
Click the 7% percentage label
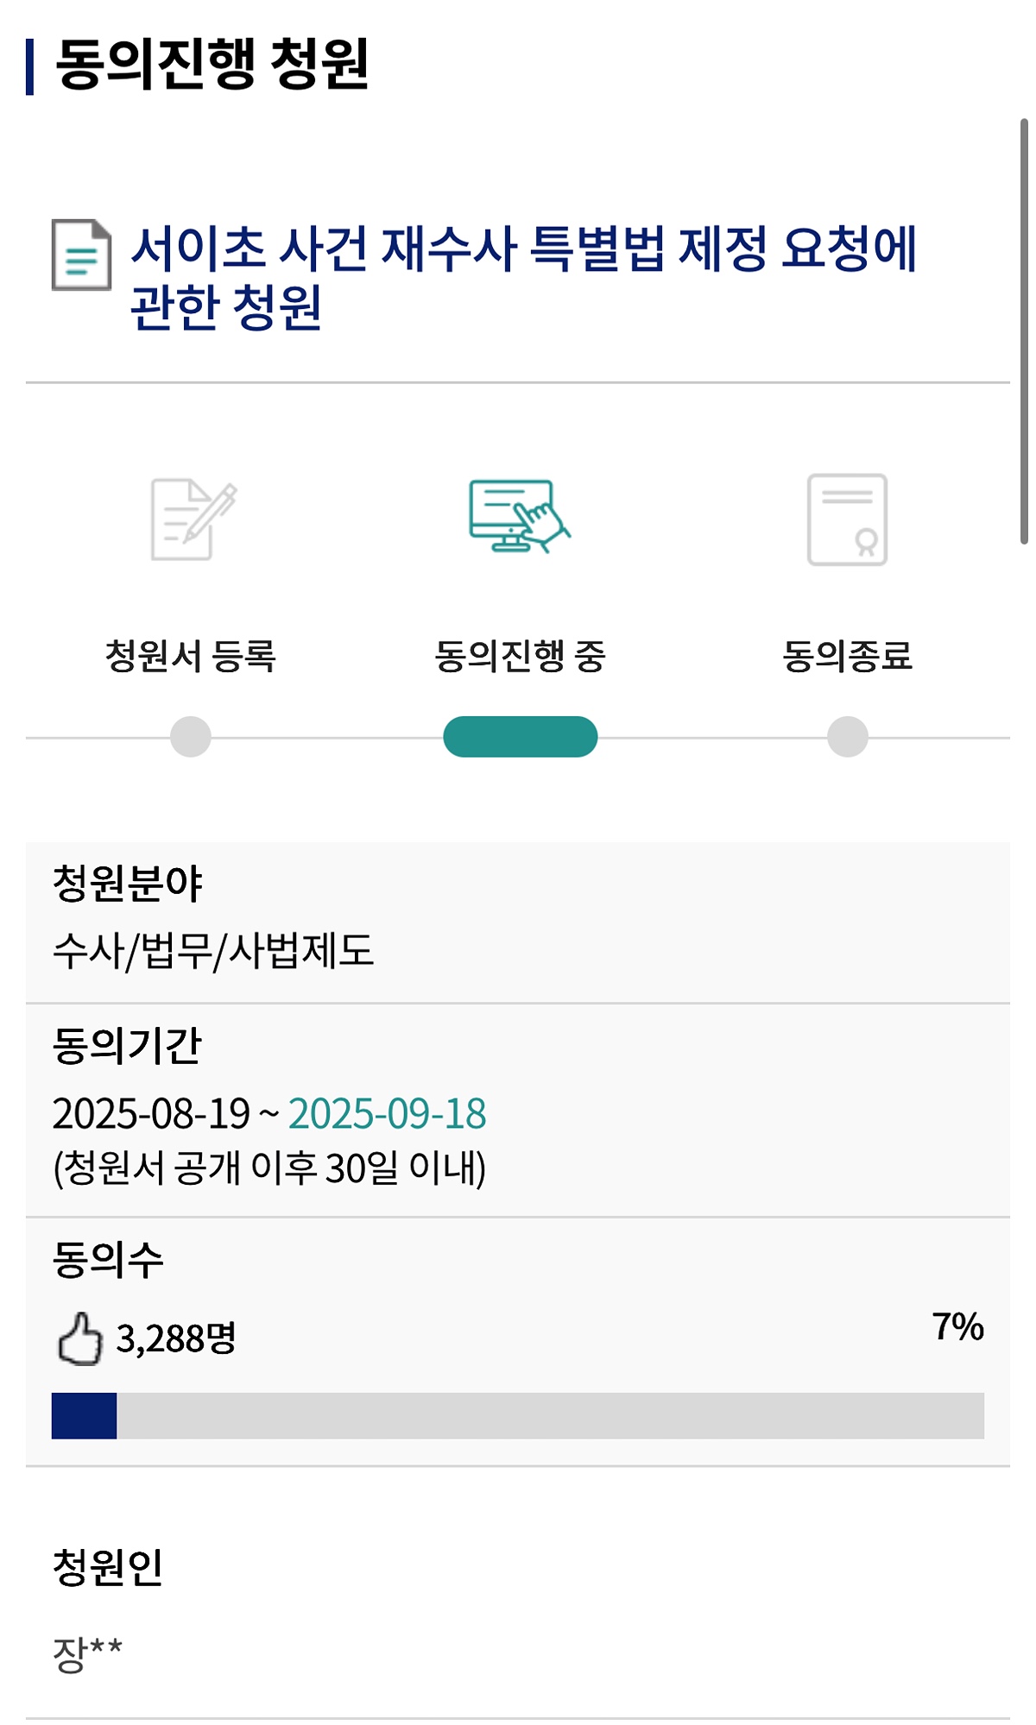click(x=957, y=1326)
